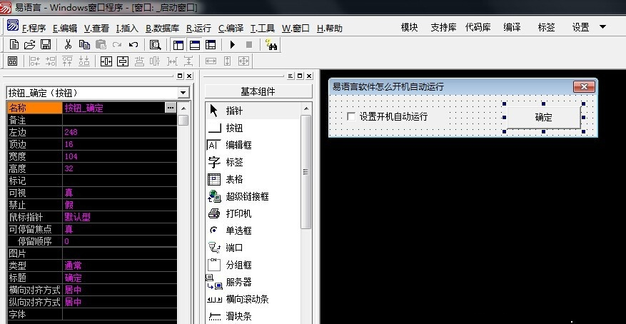Screen dimensions: 626x324
Task: Click the 可视 property value 真
Action: 69,193
